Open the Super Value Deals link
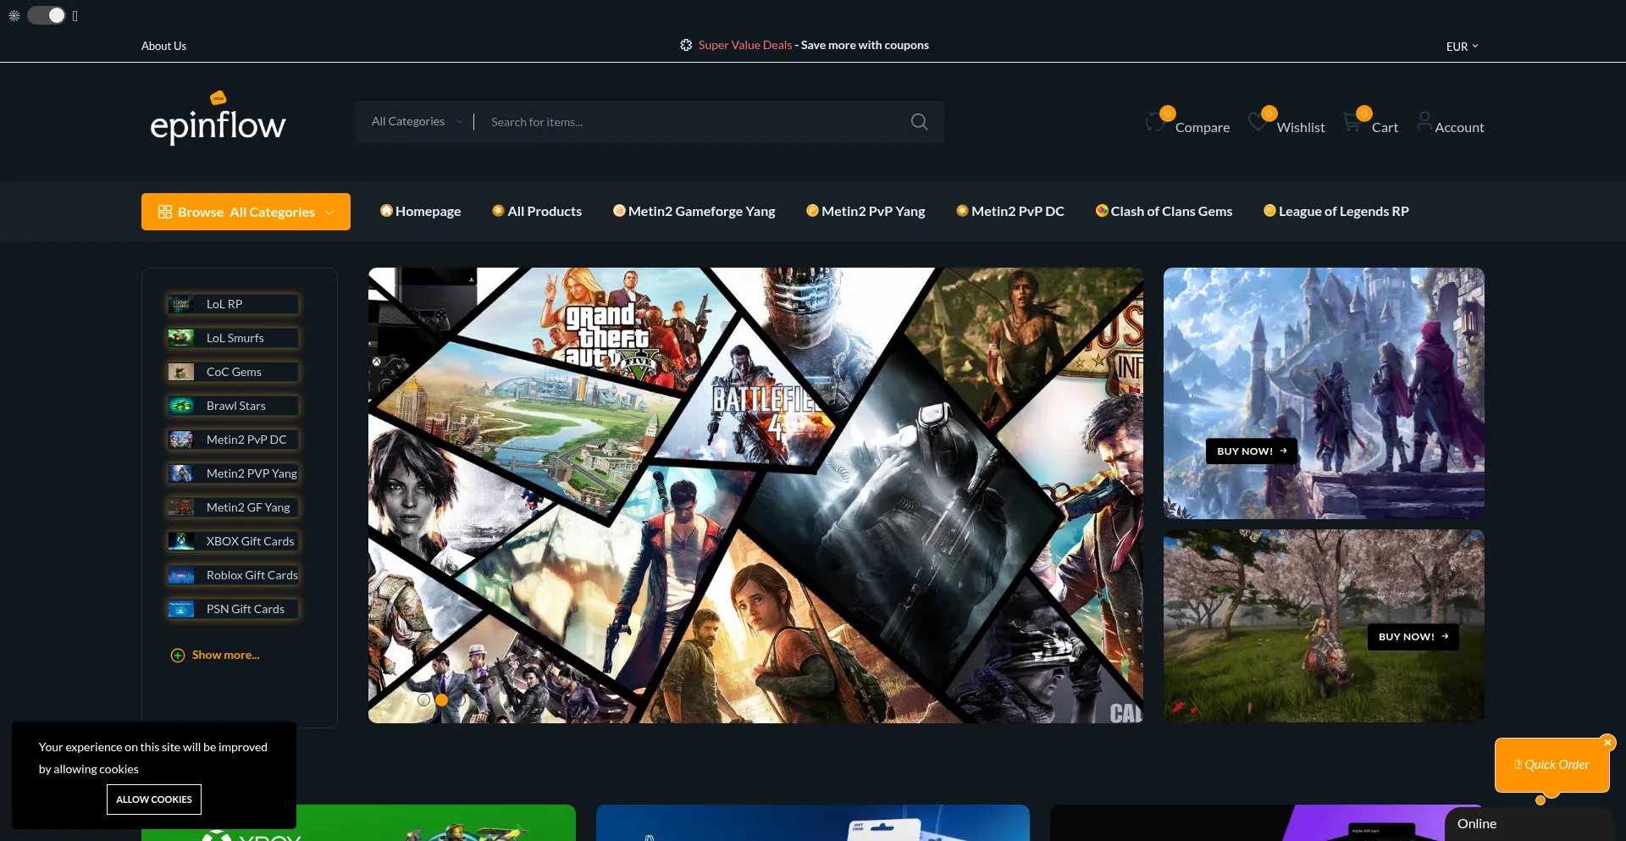 tap(745, 45)
